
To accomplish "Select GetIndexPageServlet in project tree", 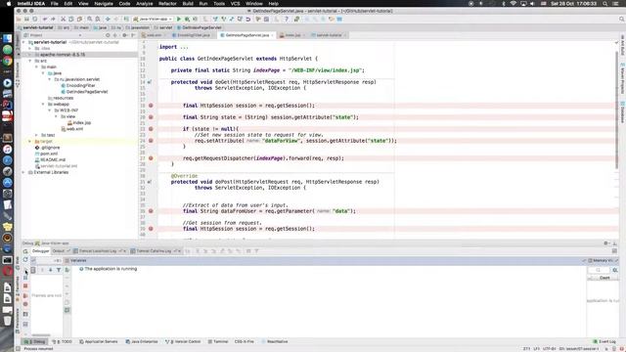I will click(87, 92).
